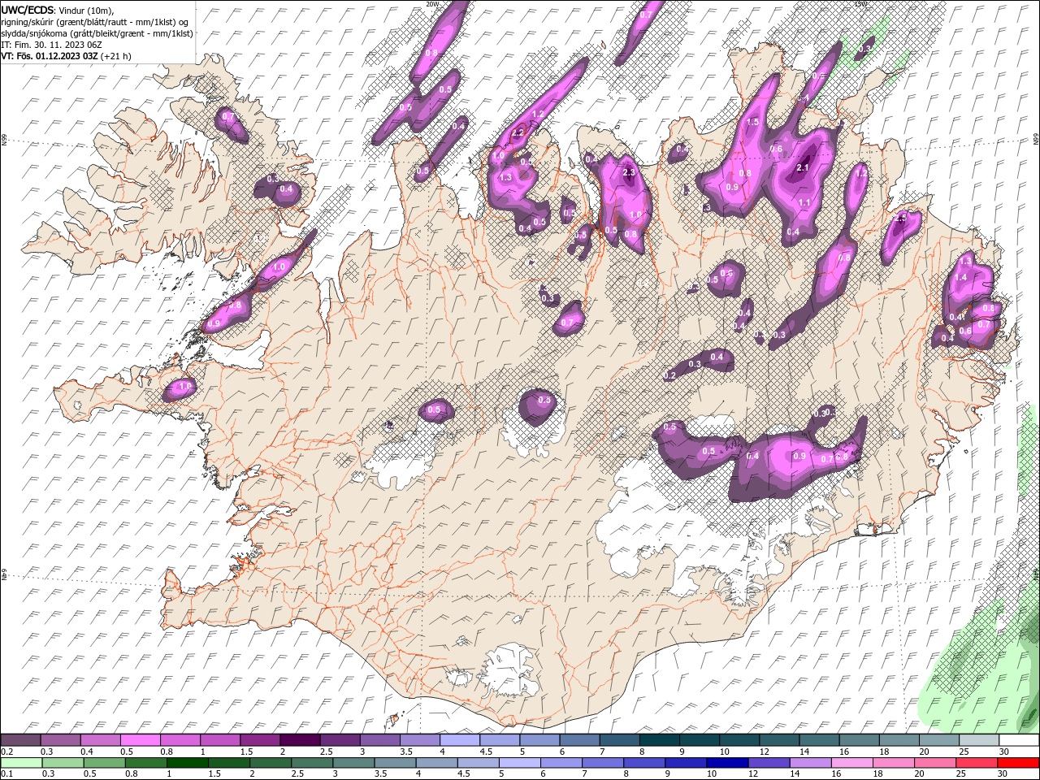1040x780 pixels.
Task: Click the 1.3 snowfall label on north coast
Action: click(x=505, y=177)
